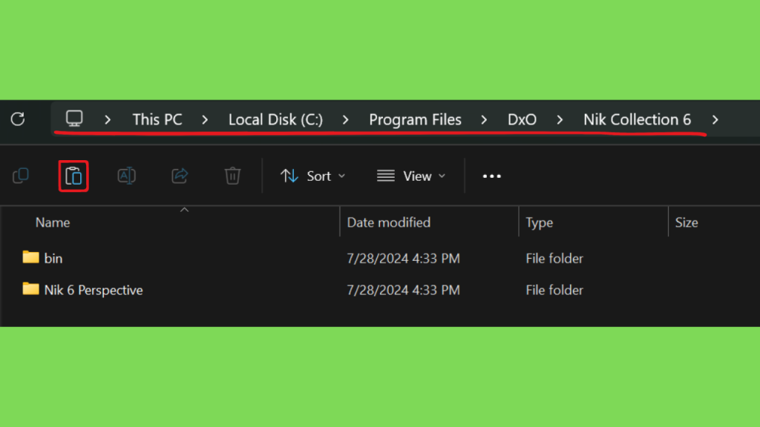Open the DxO breadcrumb segment
The image size is (760, 427).
coord(522,119)
